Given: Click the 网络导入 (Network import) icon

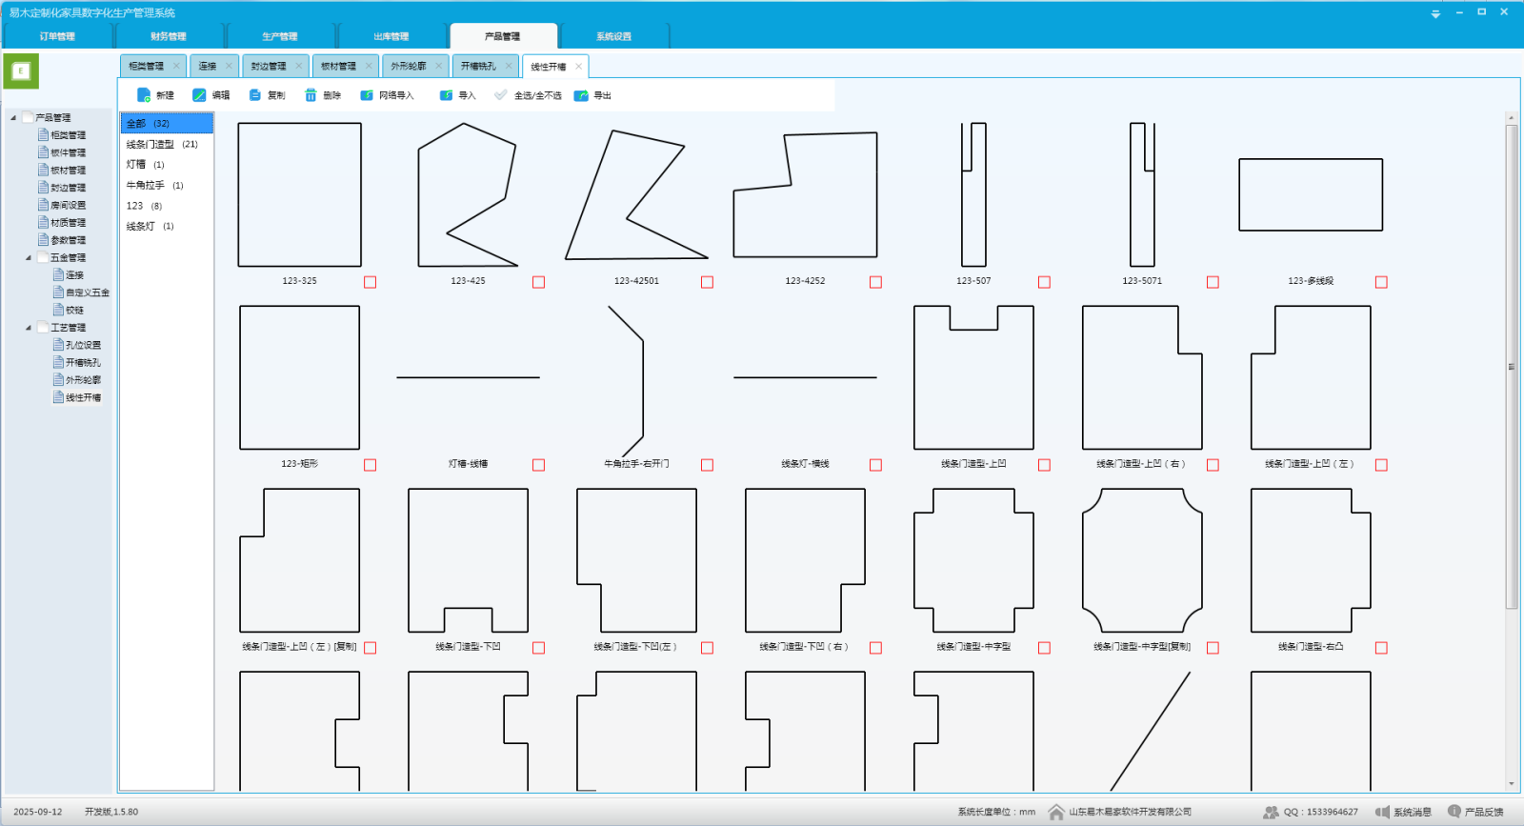Looking at the screenshot, I should coord(367,95).
